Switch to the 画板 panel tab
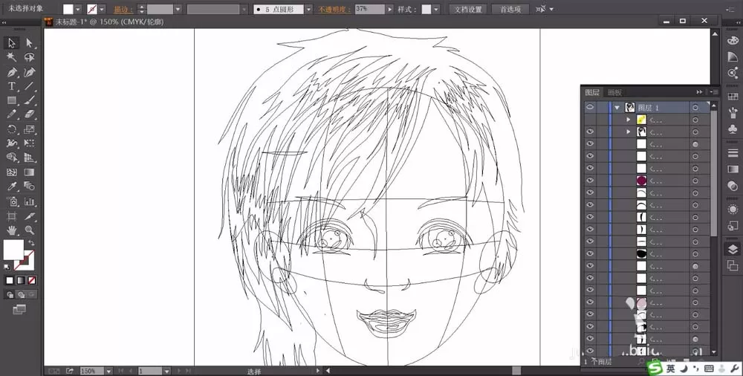 click(x=614, y=92)
